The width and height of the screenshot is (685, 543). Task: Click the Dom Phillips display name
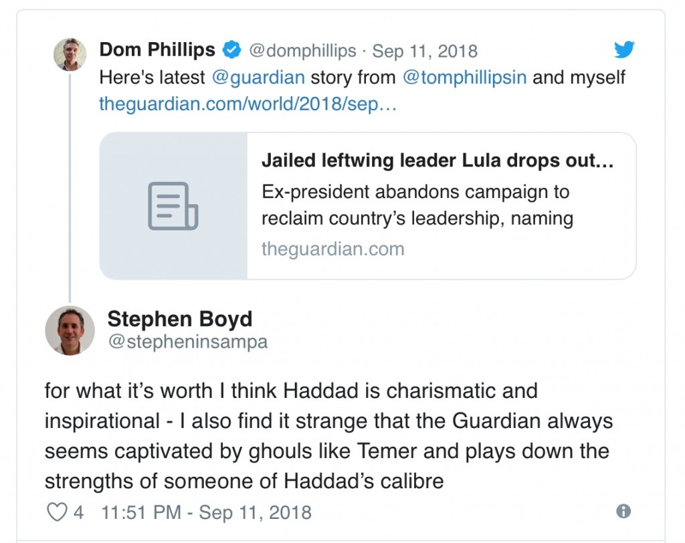(157, 49)
